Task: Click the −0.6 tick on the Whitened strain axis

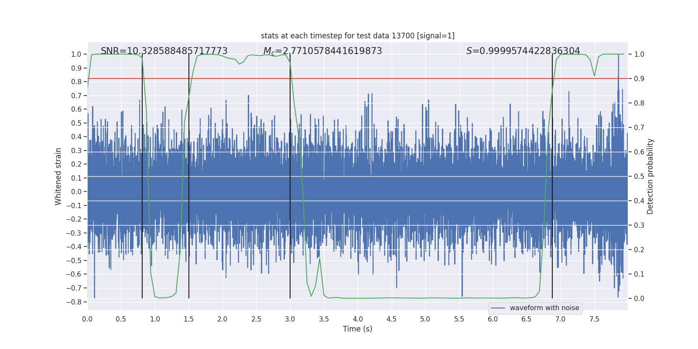Action: tap(74, 274)
